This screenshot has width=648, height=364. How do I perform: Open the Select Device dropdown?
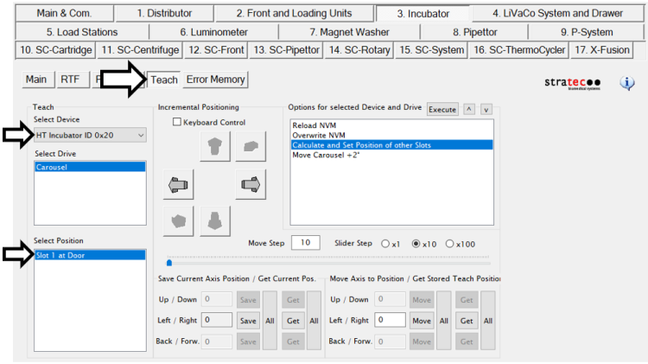(x=140, y=135)
